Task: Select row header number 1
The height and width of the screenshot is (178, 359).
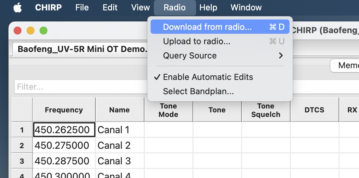Action: coord(22,130)
